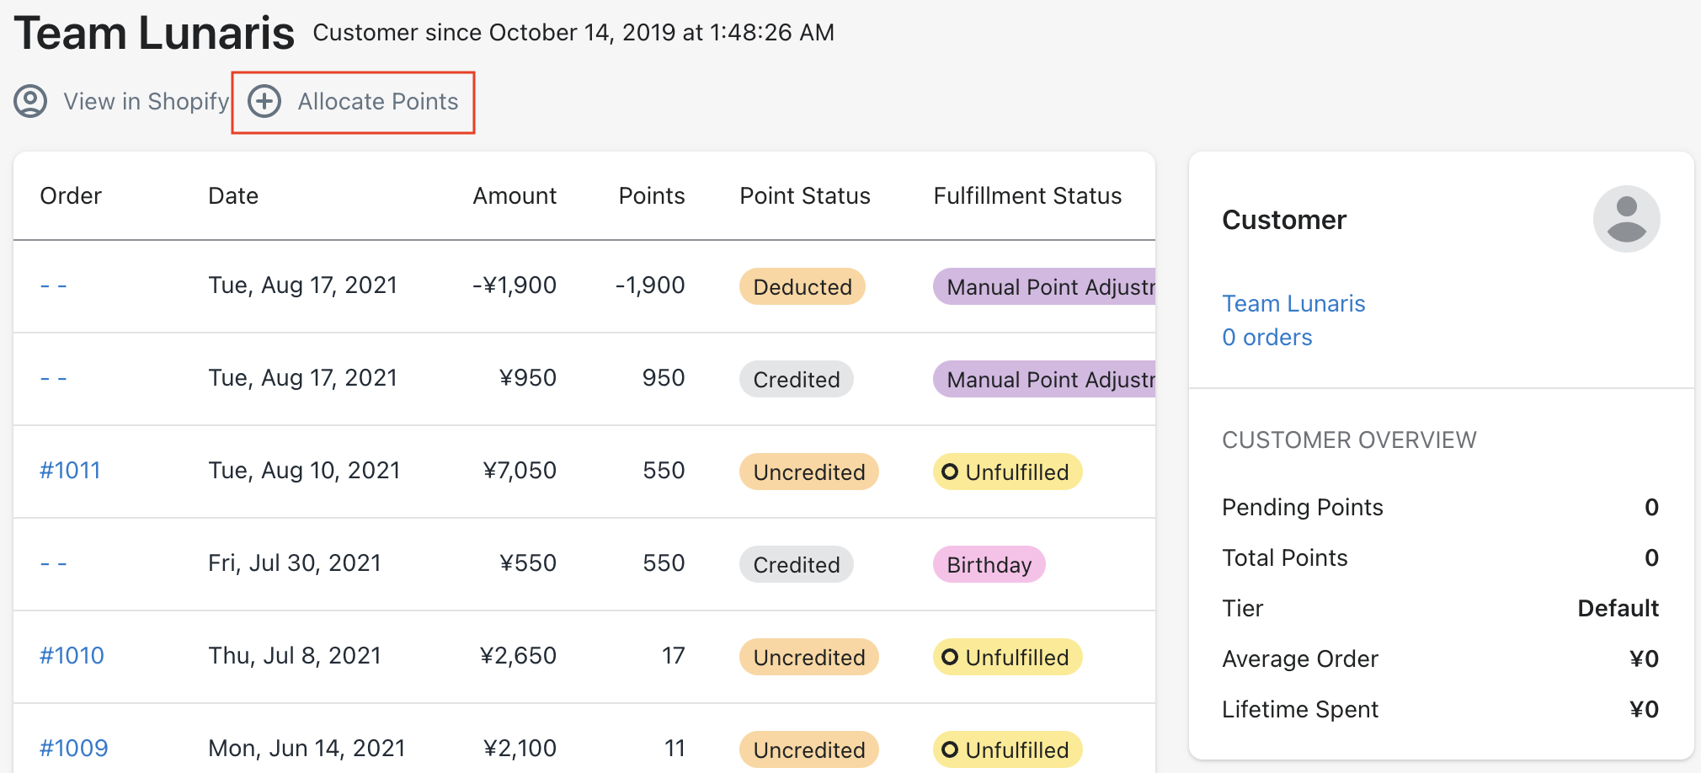Click the customer avatar placeholder image
The image size is (1701, 773).
pyautogui.click(x=1625, y=219)
